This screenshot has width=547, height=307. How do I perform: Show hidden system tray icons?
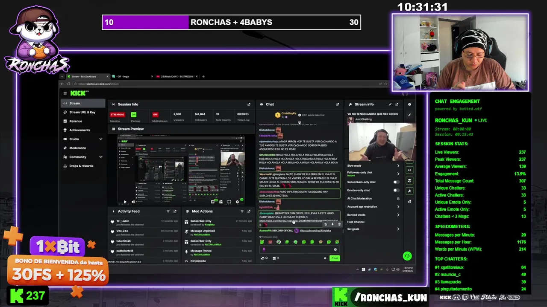(358, 269)
